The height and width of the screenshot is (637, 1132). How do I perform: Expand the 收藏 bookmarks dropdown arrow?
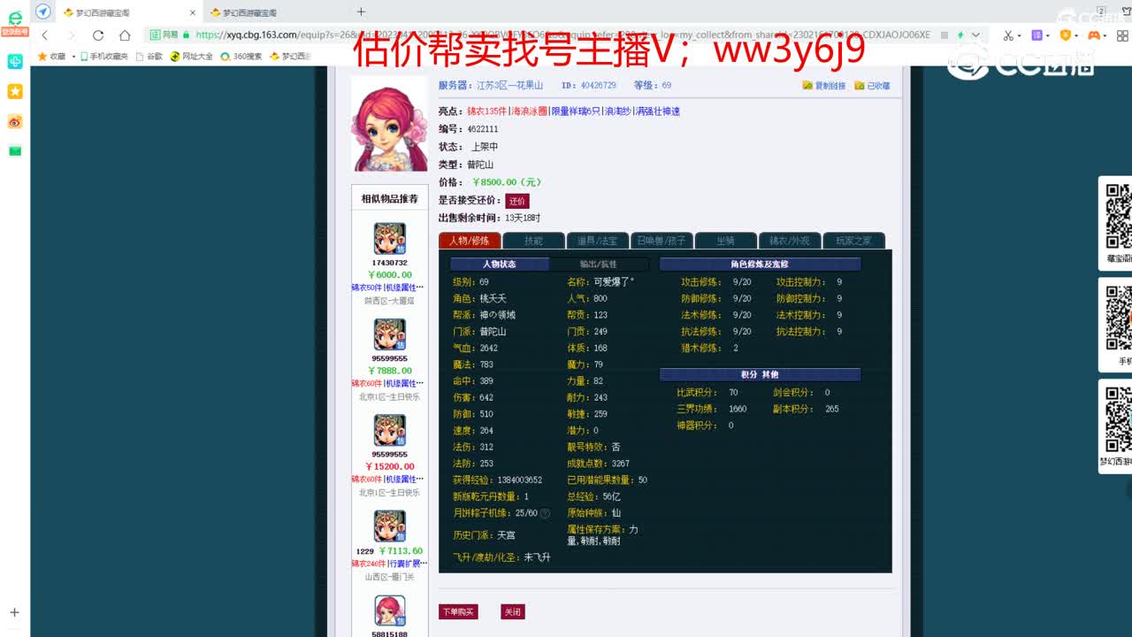tap(73, 56)
